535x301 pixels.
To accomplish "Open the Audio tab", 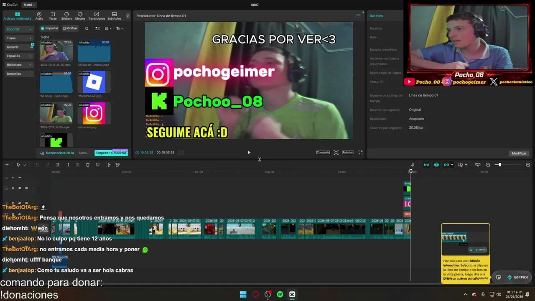I will click(x=39, y=16).
